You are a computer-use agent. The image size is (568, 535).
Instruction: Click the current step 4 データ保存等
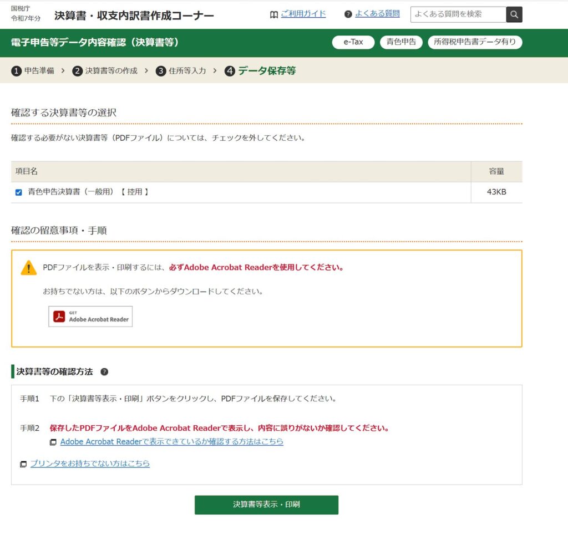click(x=260, y=71)
